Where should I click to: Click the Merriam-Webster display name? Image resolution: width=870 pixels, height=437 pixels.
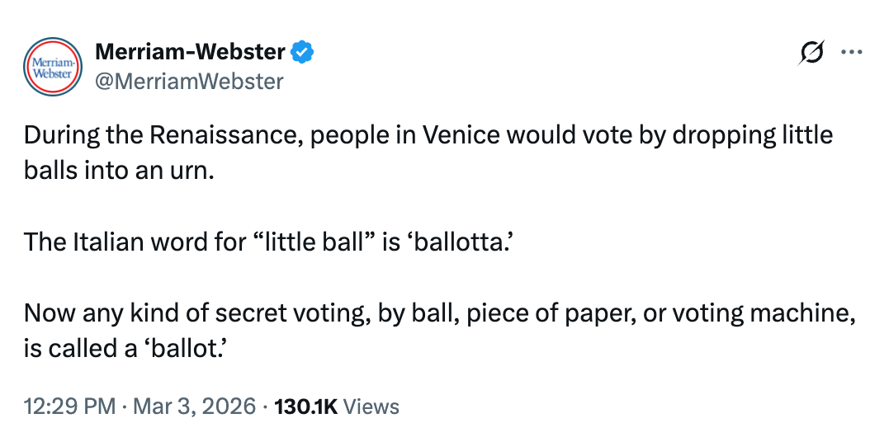pyautogui.click(x=191, y=52)
